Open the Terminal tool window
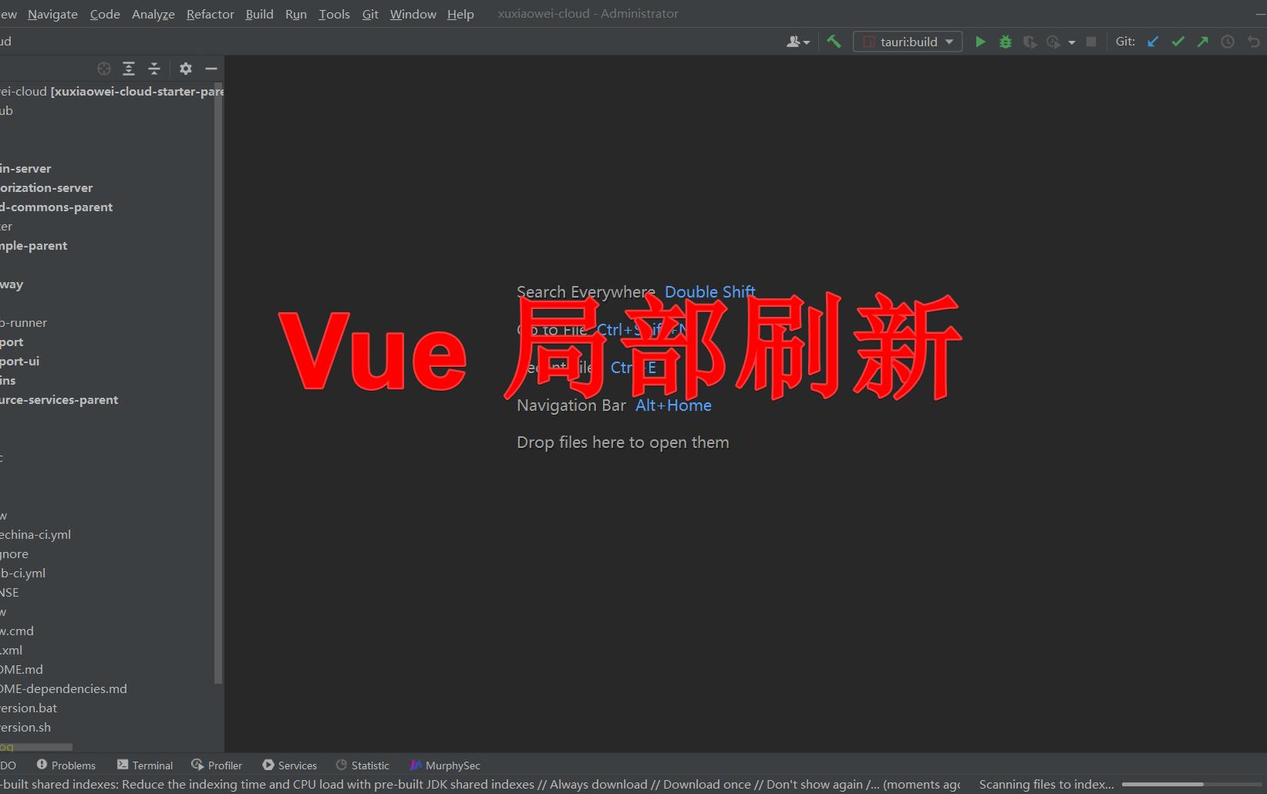Image resolution: width=1267 pixels, height=794 pixels. (145, 765)
